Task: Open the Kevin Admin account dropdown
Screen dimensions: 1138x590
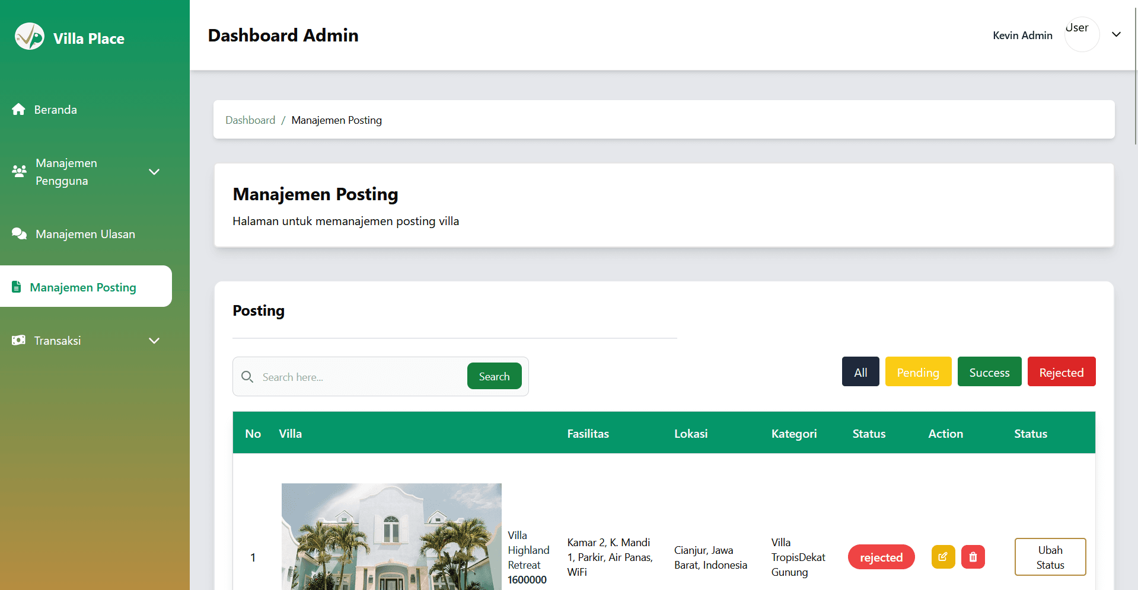Action: point(1116,34)
